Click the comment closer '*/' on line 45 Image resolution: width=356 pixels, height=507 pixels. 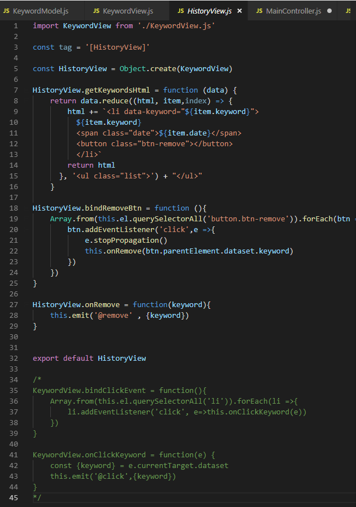pos(37,497)
